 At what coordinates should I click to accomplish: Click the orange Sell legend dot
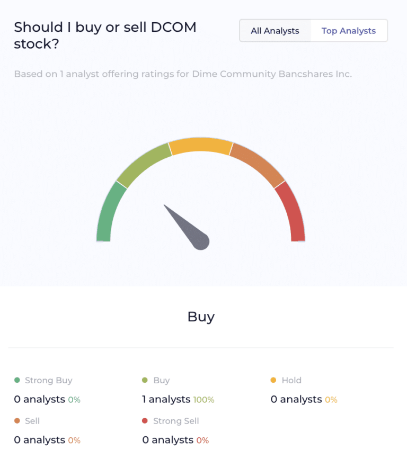[17, 421]
